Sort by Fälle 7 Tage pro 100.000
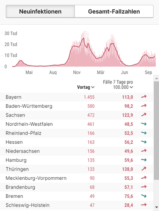This screenshot has height=211, width=159. [x=118, y=84]
